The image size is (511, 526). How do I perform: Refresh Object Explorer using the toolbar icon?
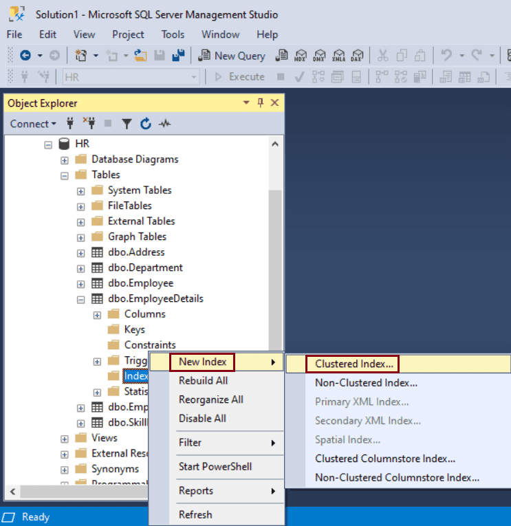coord(145,124)
